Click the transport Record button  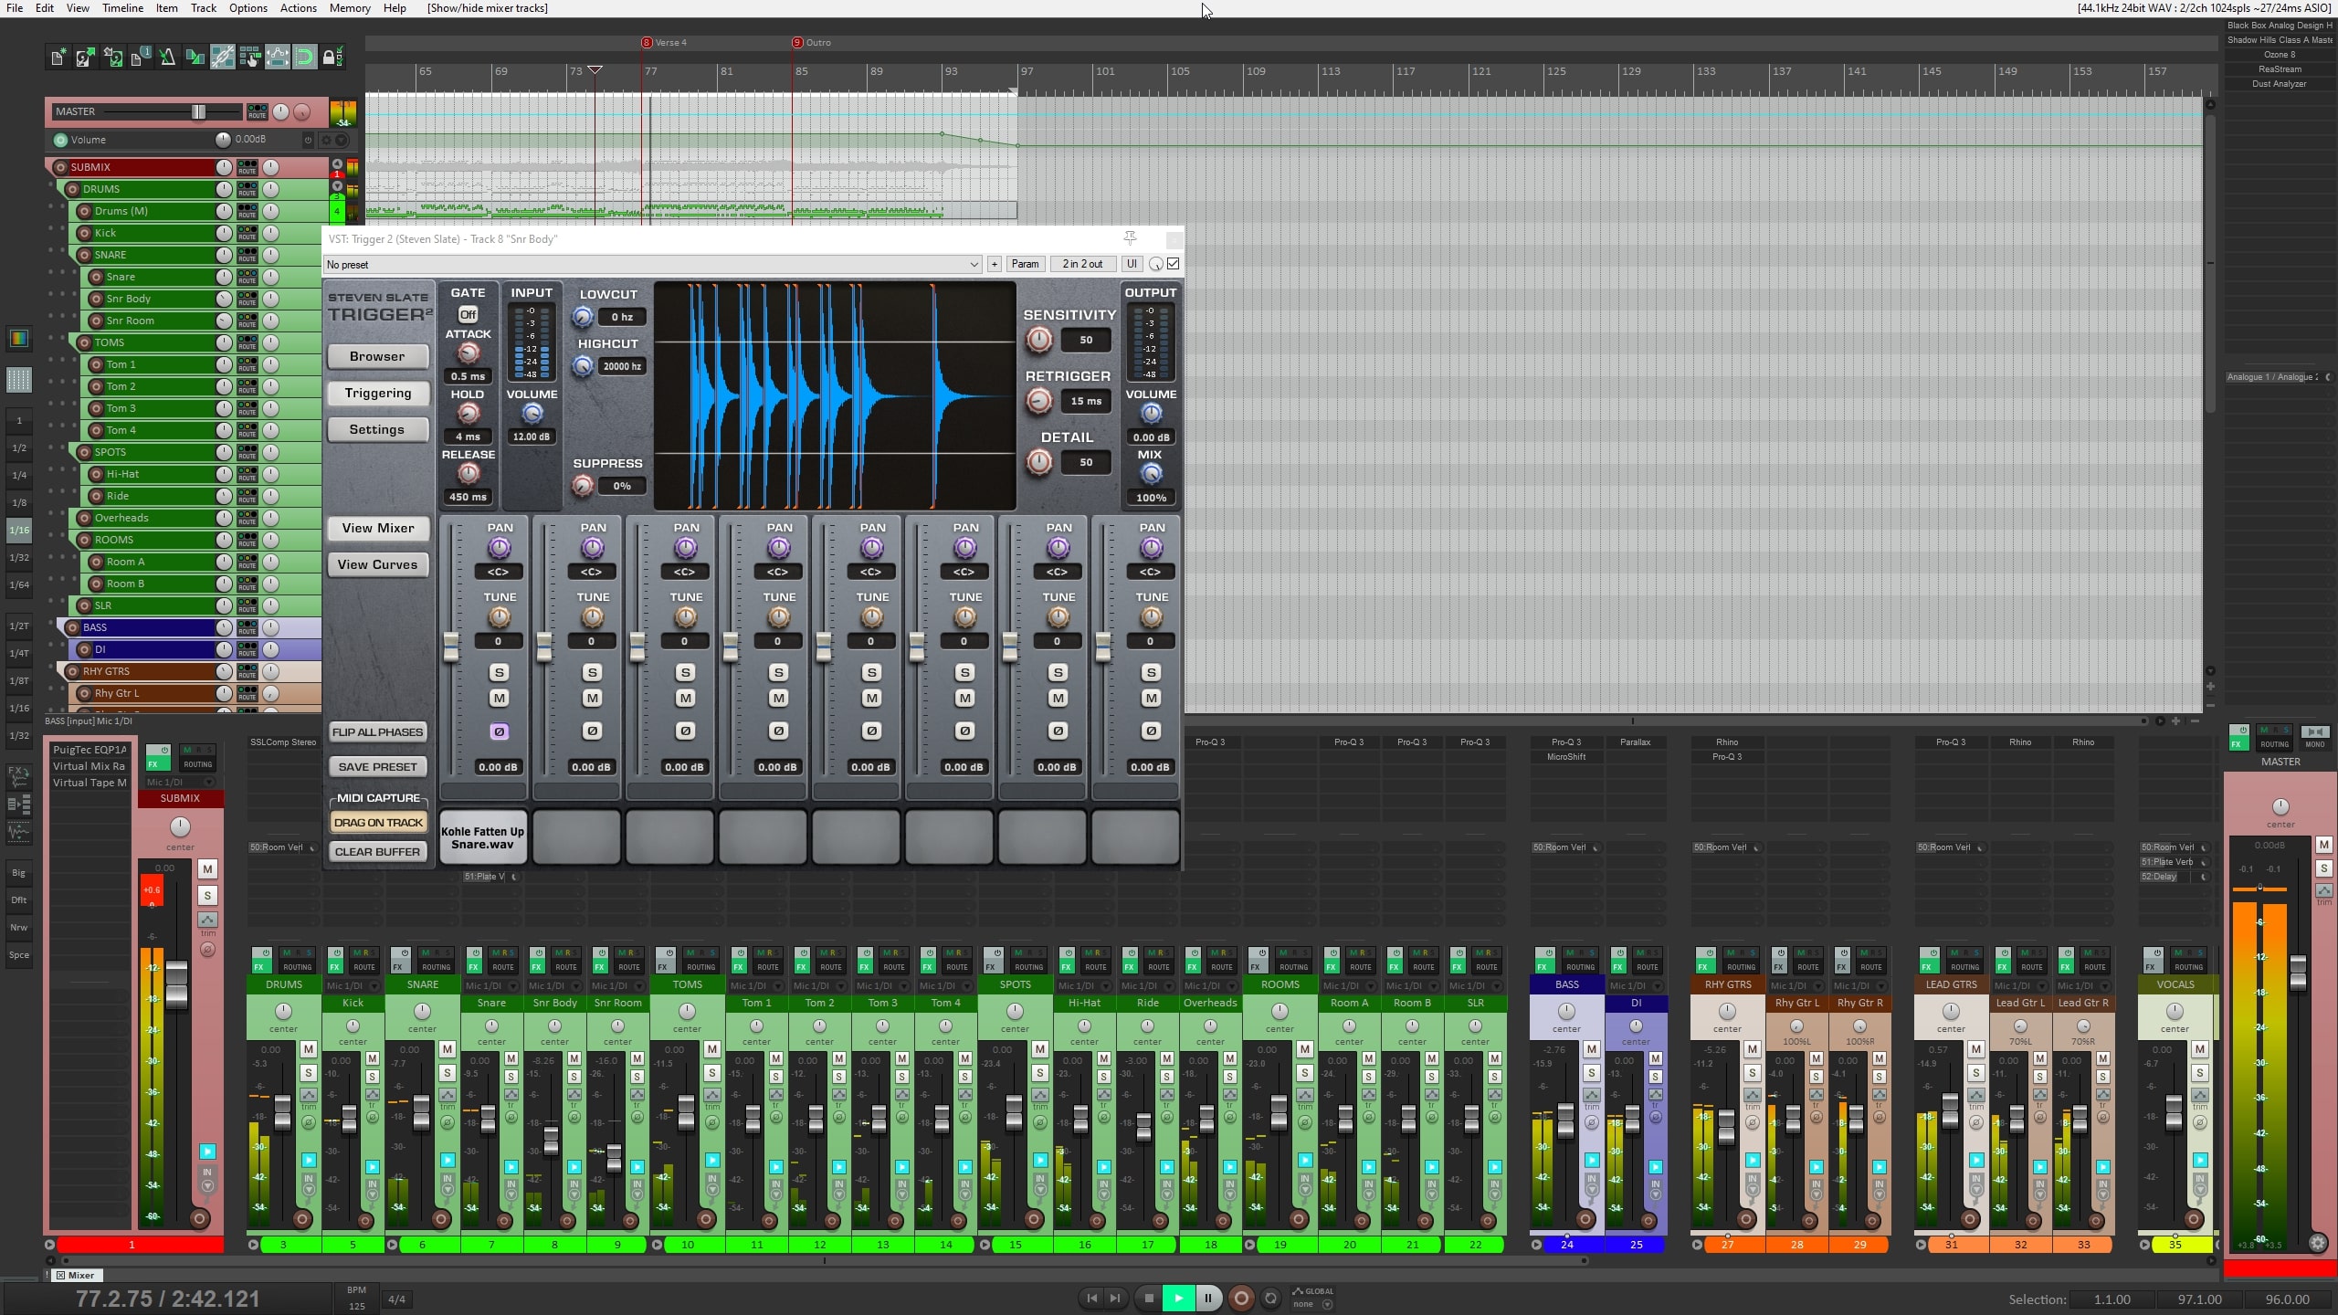click(1241, 1298)
